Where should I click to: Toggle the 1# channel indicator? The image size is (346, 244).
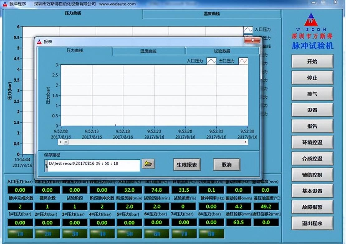pos(20,234)
